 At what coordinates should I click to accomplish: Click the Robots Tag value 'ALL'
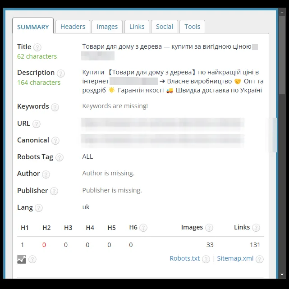coord(87,156)
